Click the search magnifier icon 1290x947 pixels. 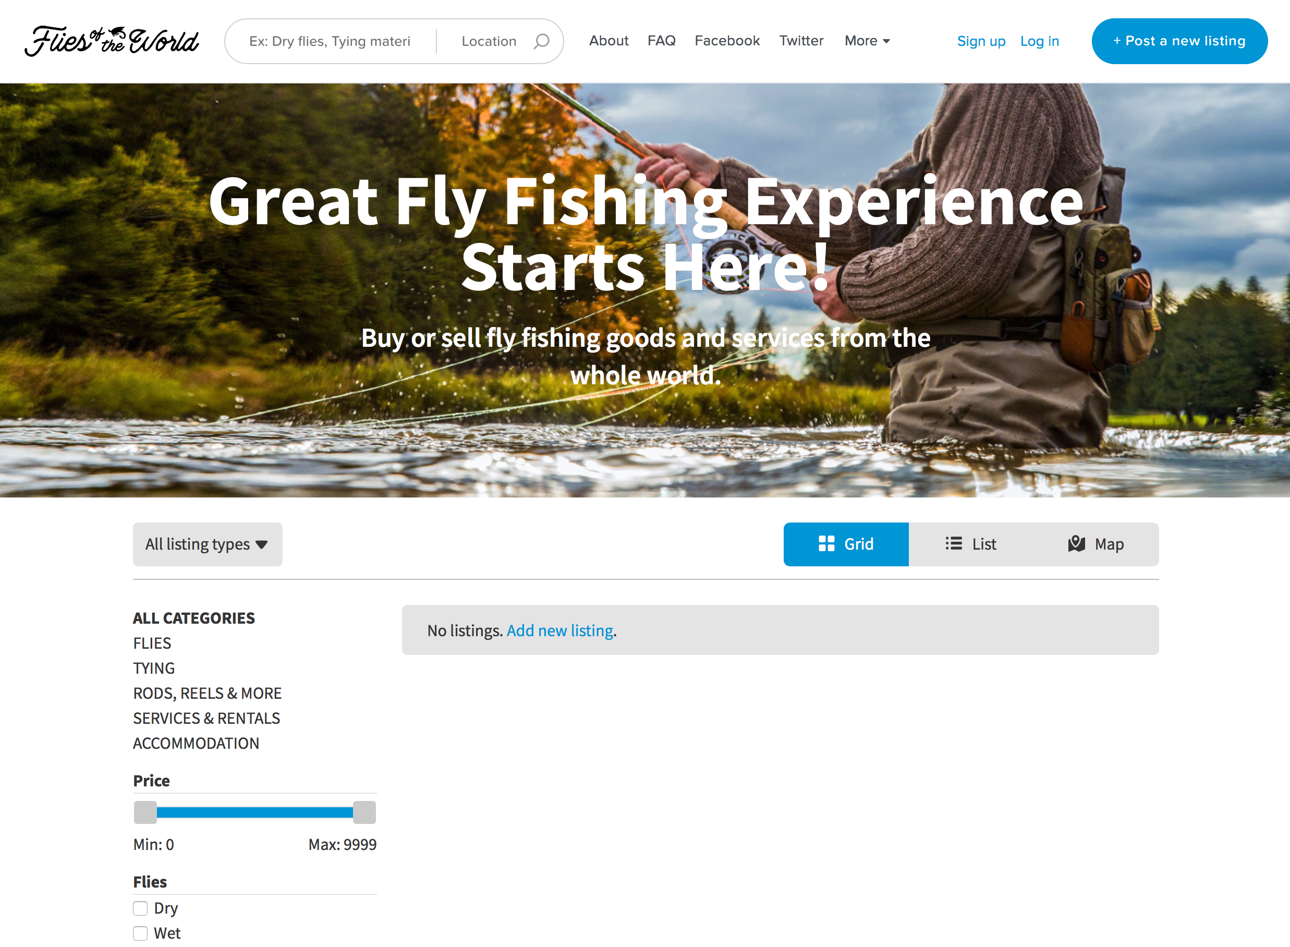coord(542,41)
